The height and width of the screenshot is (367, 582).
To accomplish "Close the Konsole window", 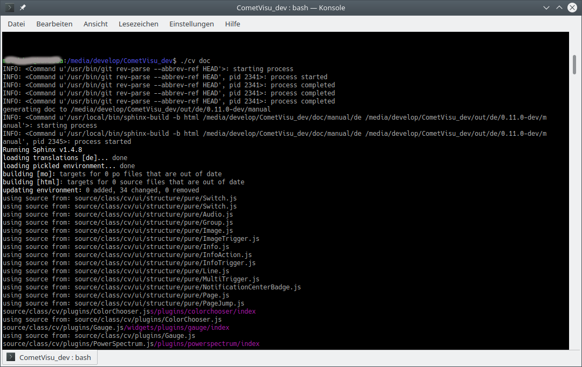I will (x=572, y=8).
